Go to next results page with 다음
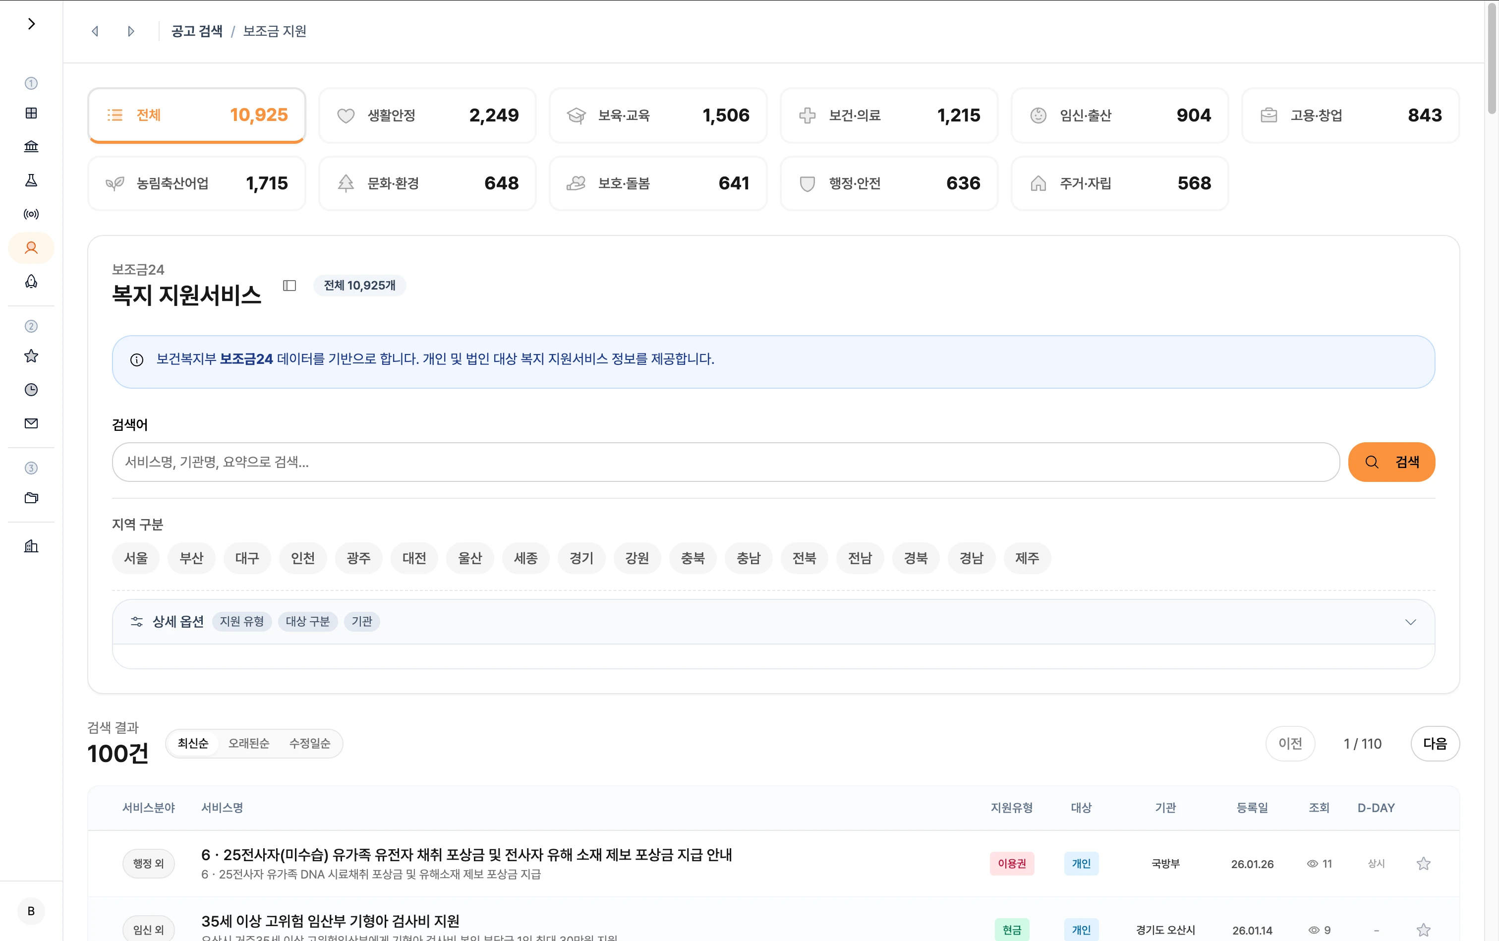This screenshot has height=941, width=1499. coord(1434,744)
